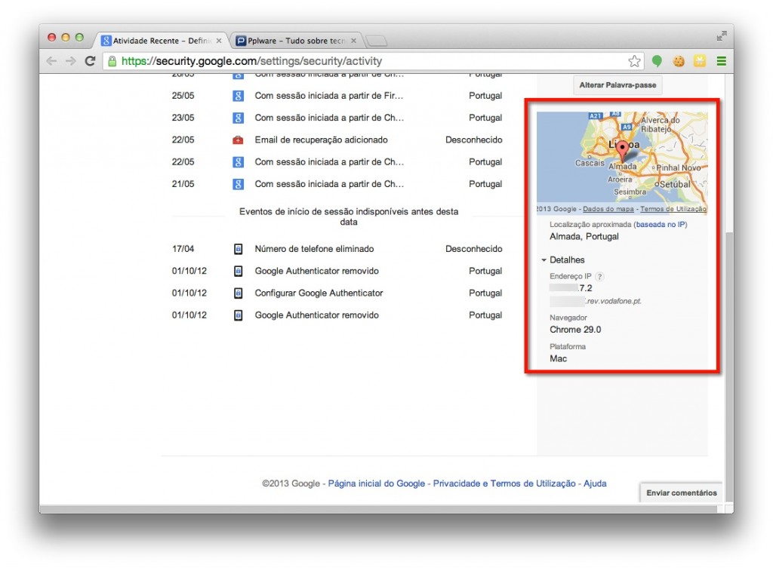Viewport: 773px width, 568px height.
Task: Click the cookie extension icon
Action: tap(679, 61)
